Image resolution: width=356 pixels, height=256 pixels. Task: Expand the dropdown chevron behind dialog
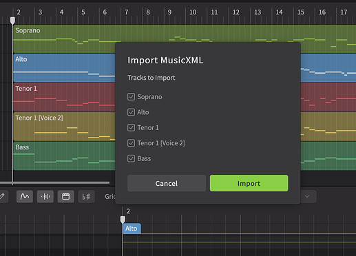(307, 196)
